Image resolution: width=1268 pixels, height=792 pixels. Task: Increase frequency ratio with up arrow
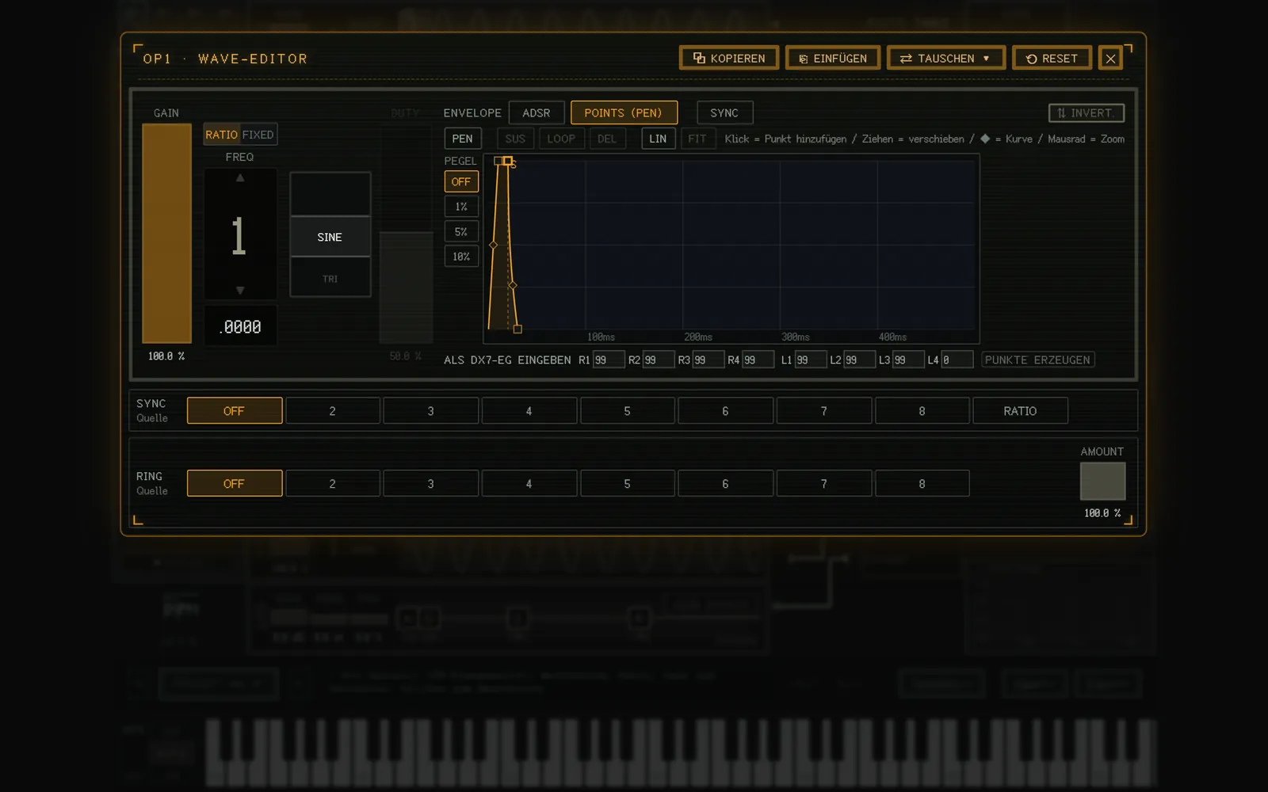pyautogui.click(x=240, y=178)
